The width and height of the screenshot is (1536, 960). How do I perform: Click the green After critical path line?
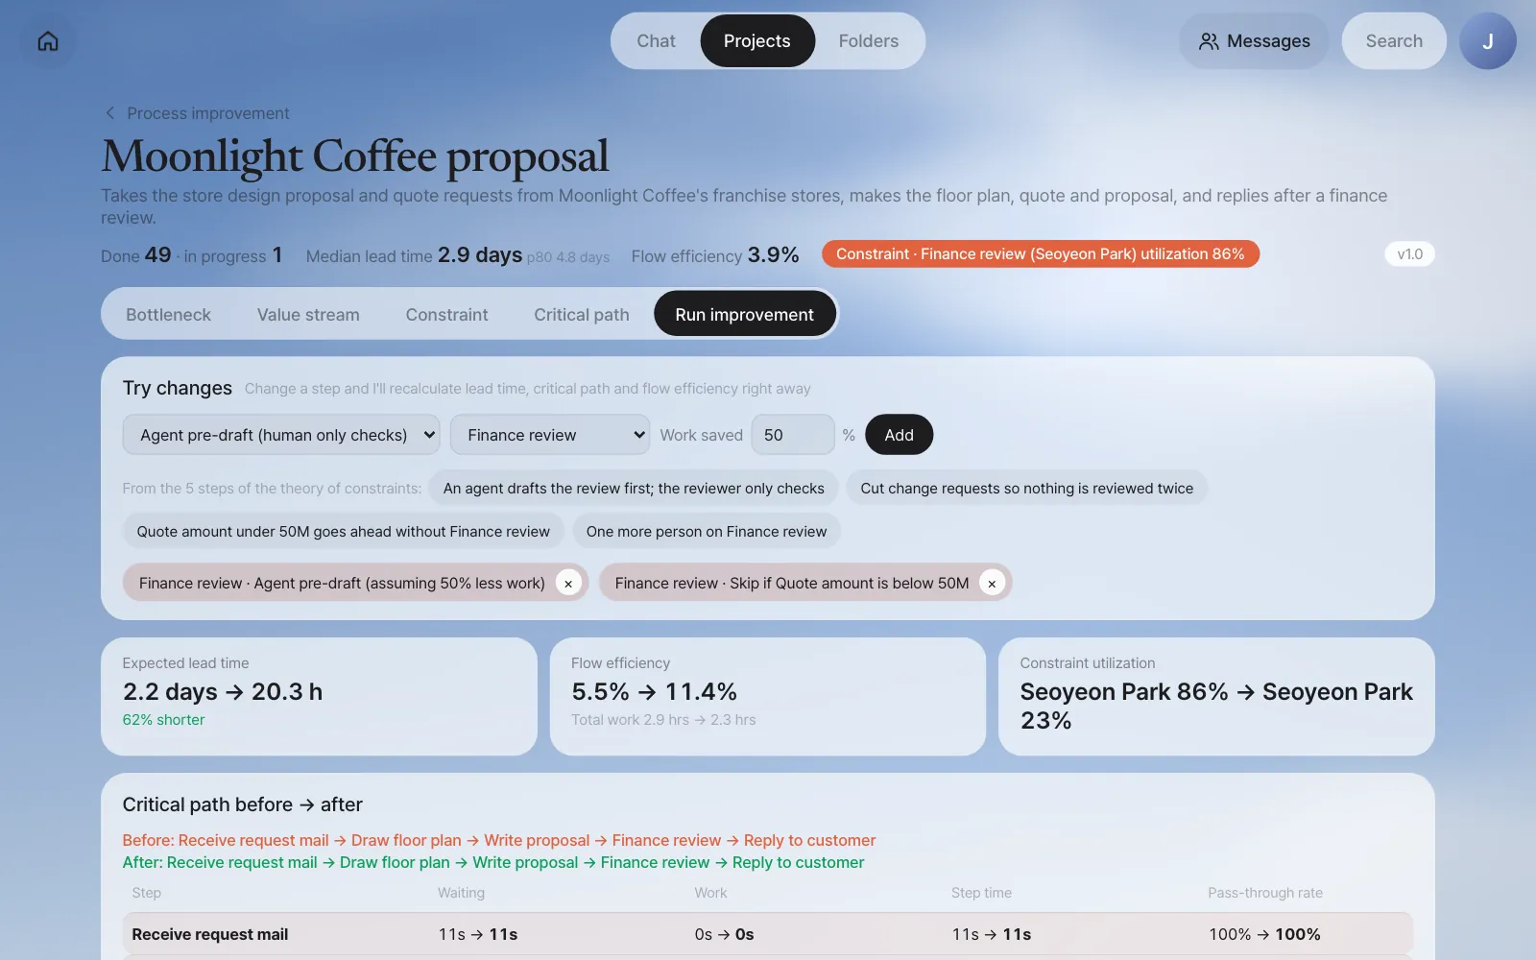(493, 863)
